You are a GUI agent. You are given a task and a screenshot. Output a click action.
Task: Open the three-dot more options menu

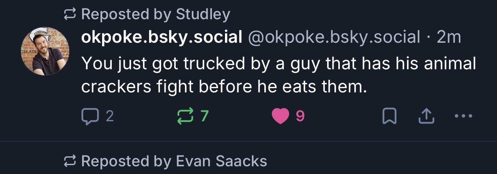[x=463, y=116]
